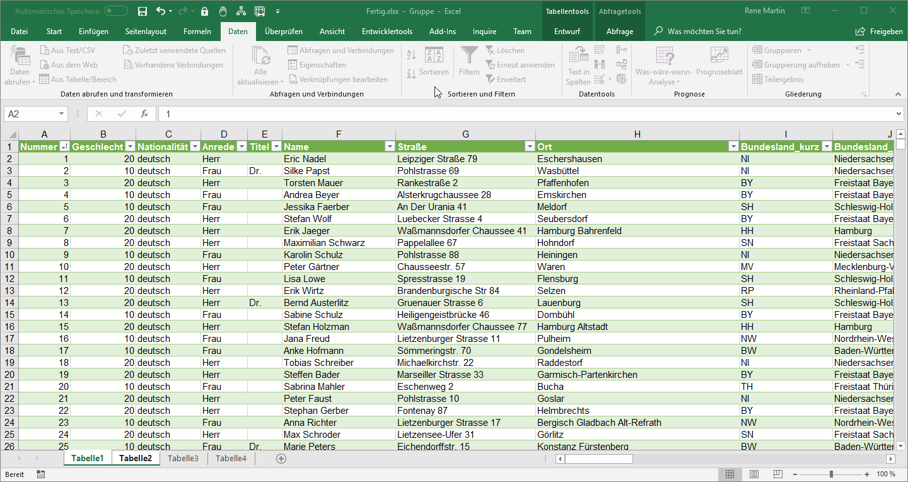Open the Formeln ribbon tab
The image size is (908, 482).
(x=197, y=32)
